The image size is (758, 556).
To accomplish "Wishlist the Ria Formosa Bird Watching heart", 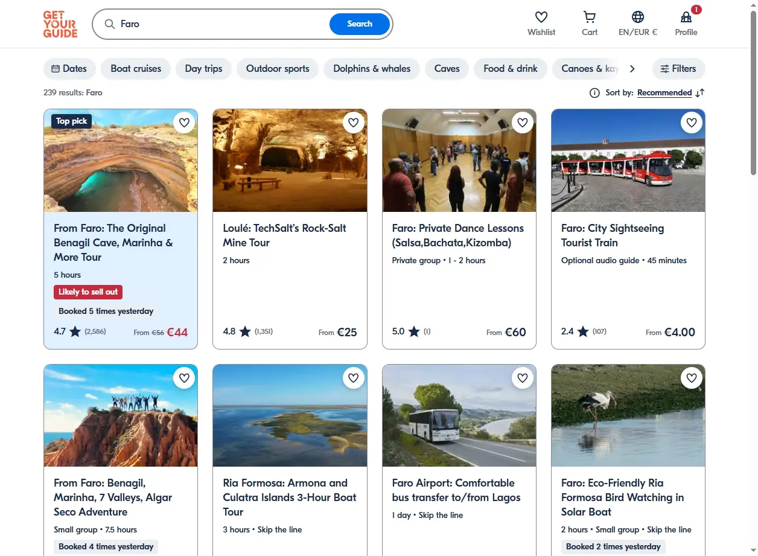I will click(692, 378).
